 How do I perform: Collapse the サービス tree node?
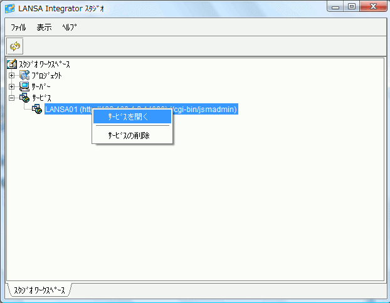(x=11, y=98)
